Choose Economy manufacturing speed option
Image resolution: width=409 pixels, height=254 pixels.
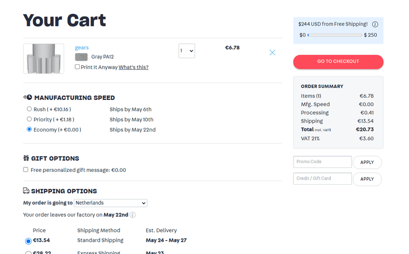29,130
